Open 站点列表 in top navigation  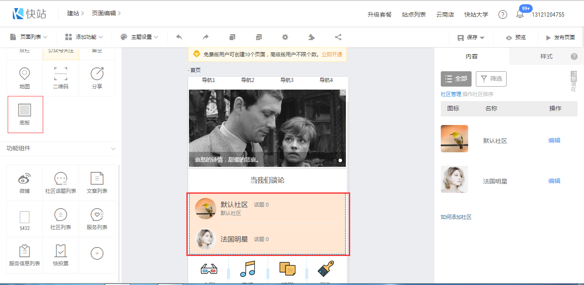[414, 15]
